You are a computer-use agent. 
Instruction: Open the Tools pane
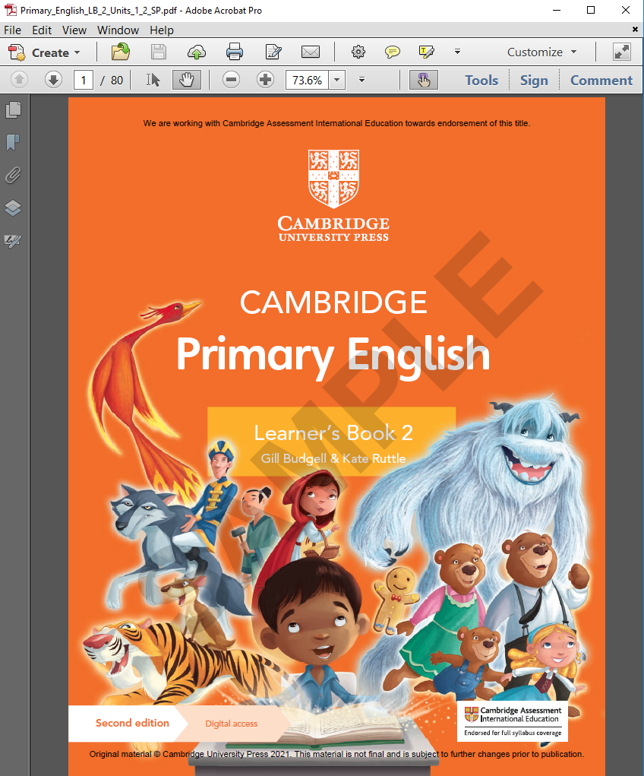pos(481,80)
